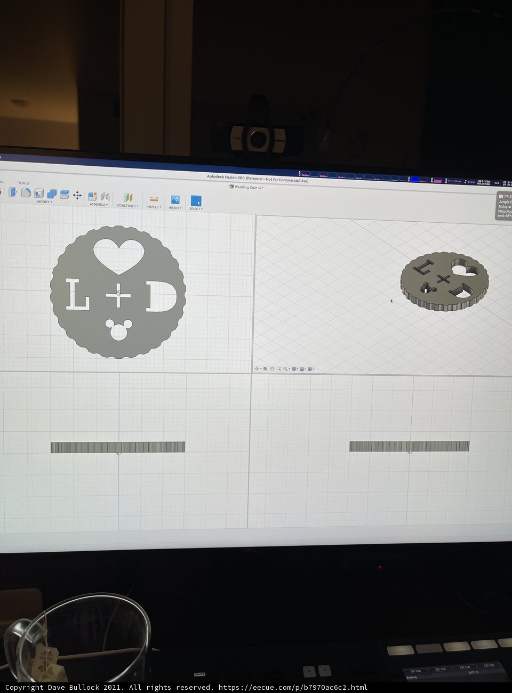The height and width of the screenshot is (693, 512).
Task: Click the Insert image icon
Action: [x=175, y=199]
